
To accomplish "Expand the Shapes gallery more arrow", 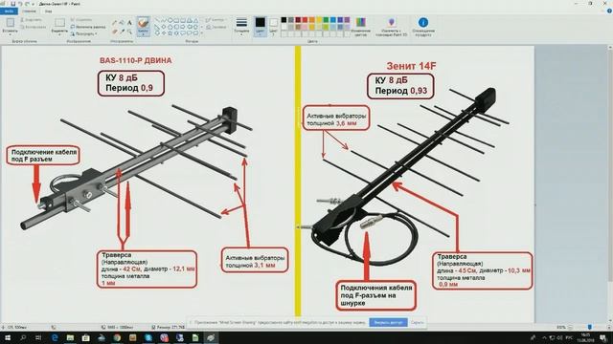I will [x=202, y=33].
